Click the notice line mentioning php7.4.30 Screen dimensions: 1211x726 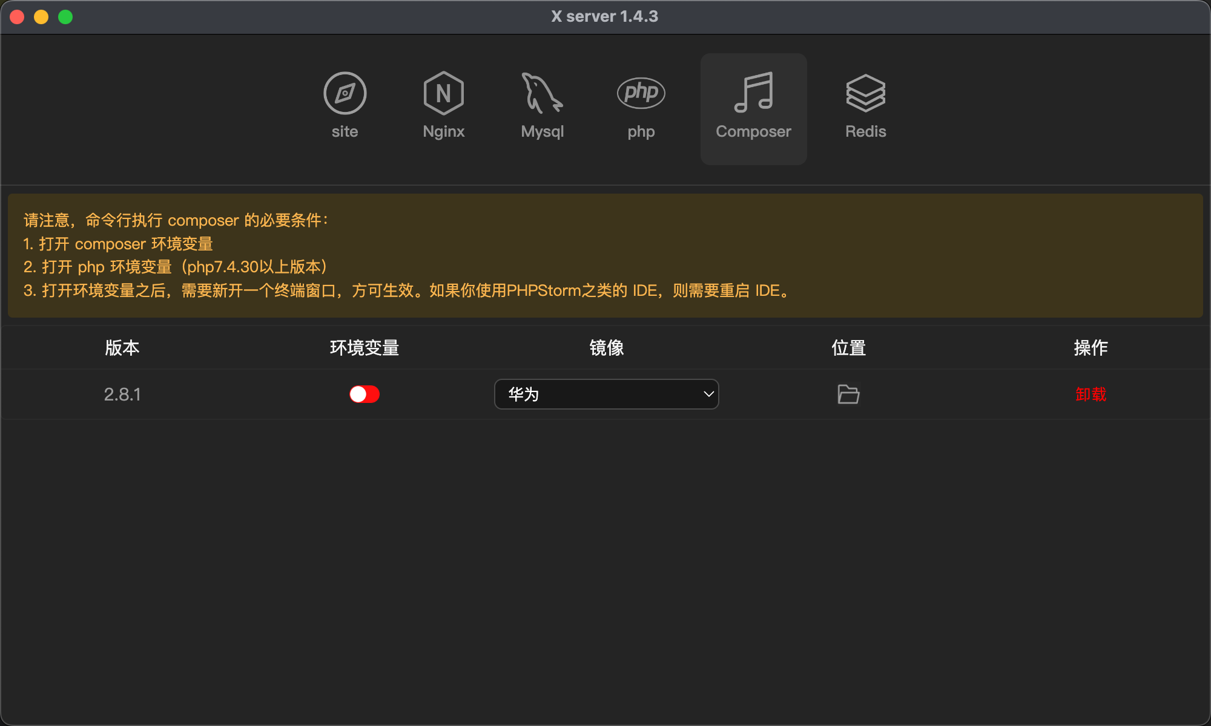click(x=176, y=267)
